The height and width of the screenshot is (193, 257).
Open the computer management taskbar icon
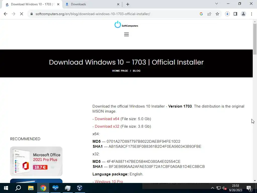[68, 188]
